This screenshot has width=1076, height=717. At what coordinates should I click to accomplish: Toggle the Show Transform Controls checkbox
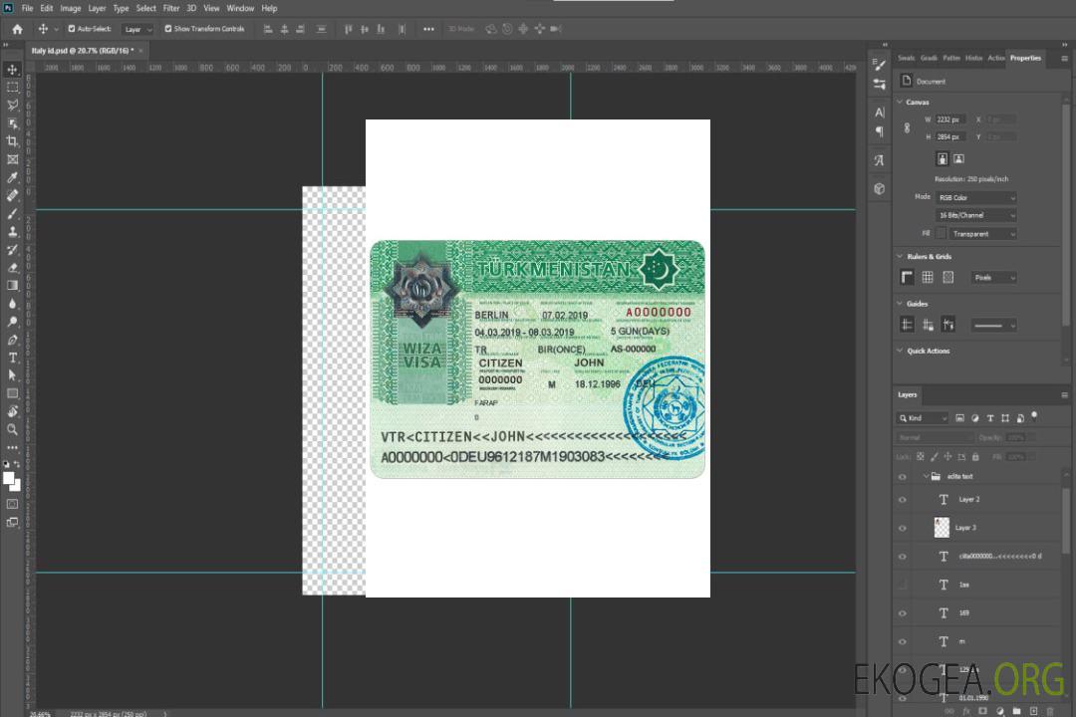pyautogui.click(x=168, y=29)
